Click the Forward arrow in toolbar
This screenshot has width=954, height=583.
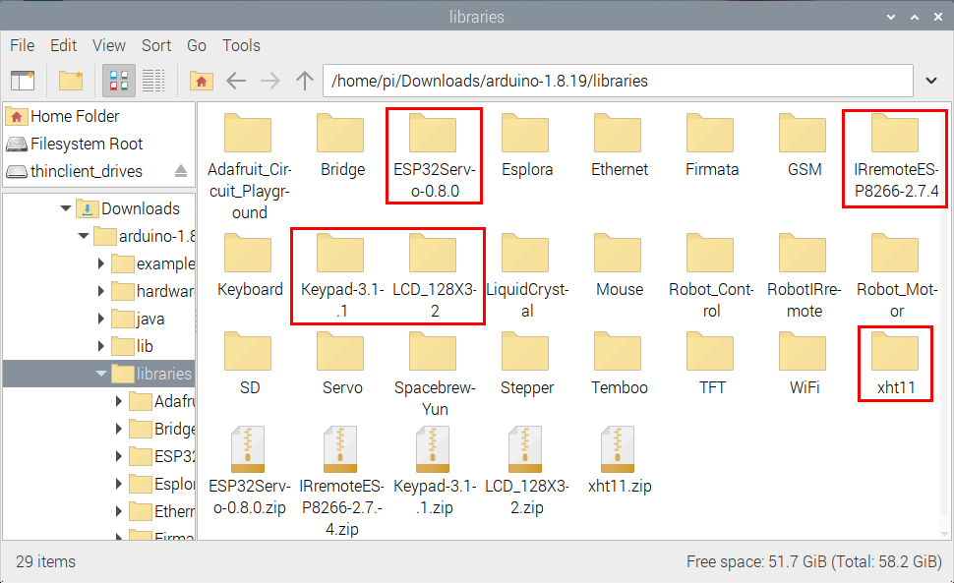[x=269, y=80]
